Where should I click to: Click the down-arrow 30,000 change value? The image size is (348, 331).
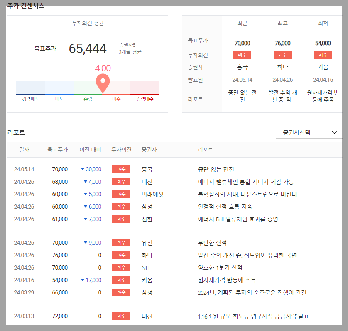pos(91,169)
